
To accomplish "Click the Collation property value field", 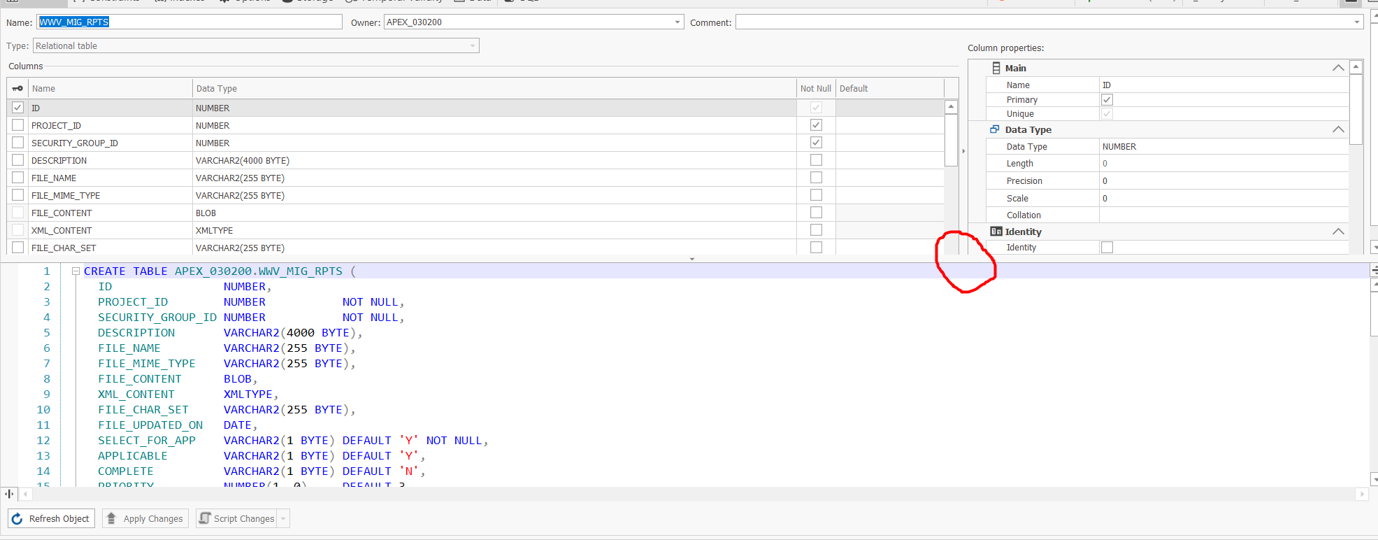I will click(1223, 215).
